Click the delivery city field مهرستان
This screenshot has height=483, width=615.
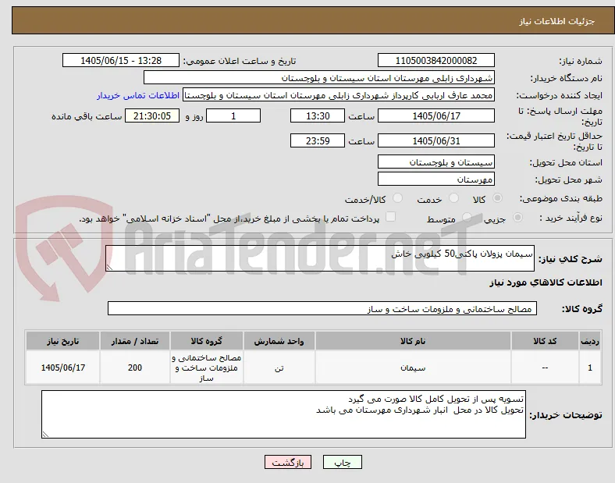point(435,179)
